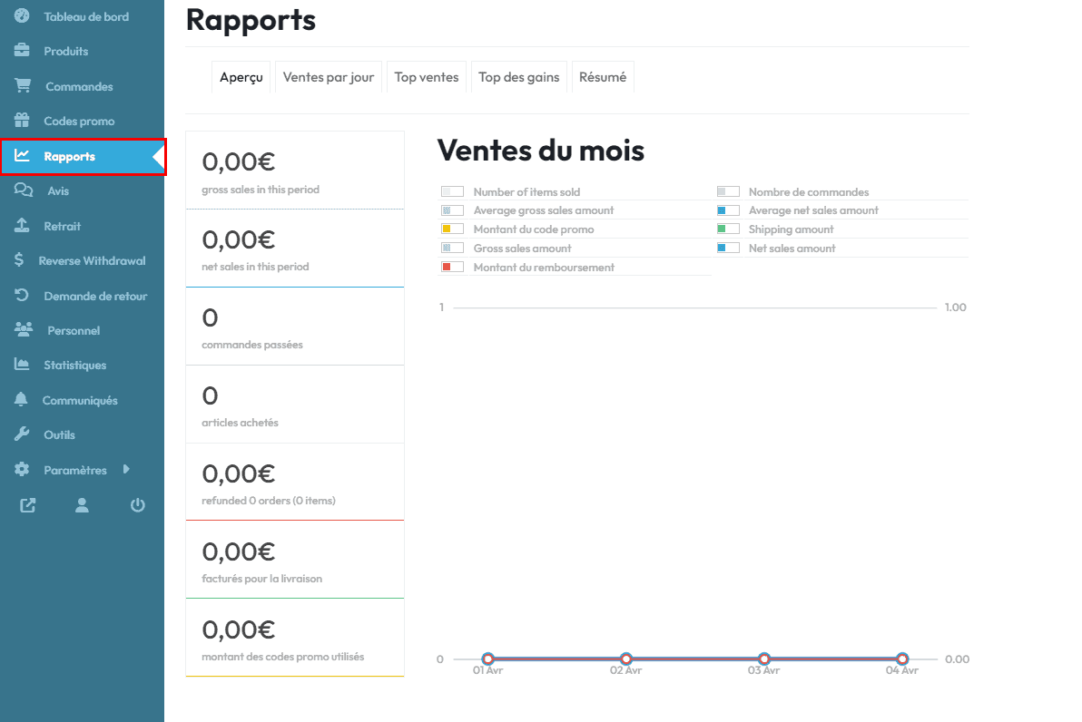Click the Rapports chart line icon

click(x=22, y=155)
